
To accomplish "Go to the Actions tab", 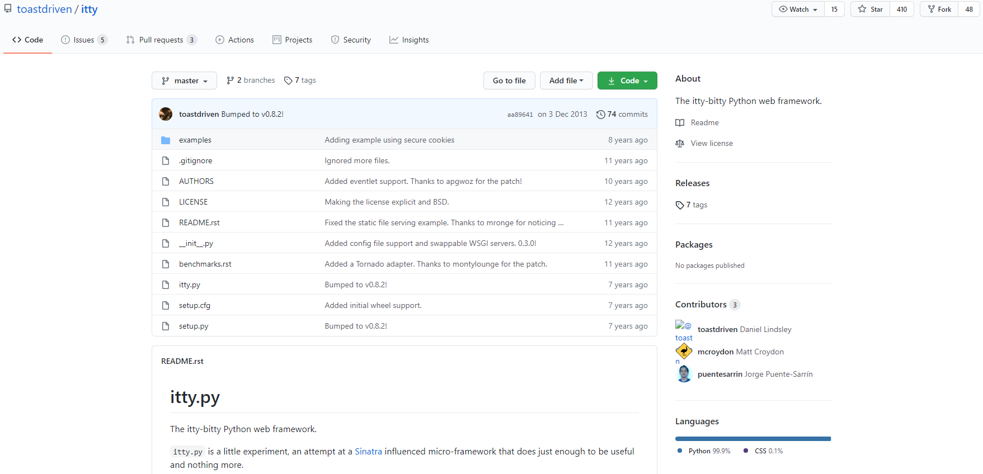I will pyautogui.click(x=235, y=40).
